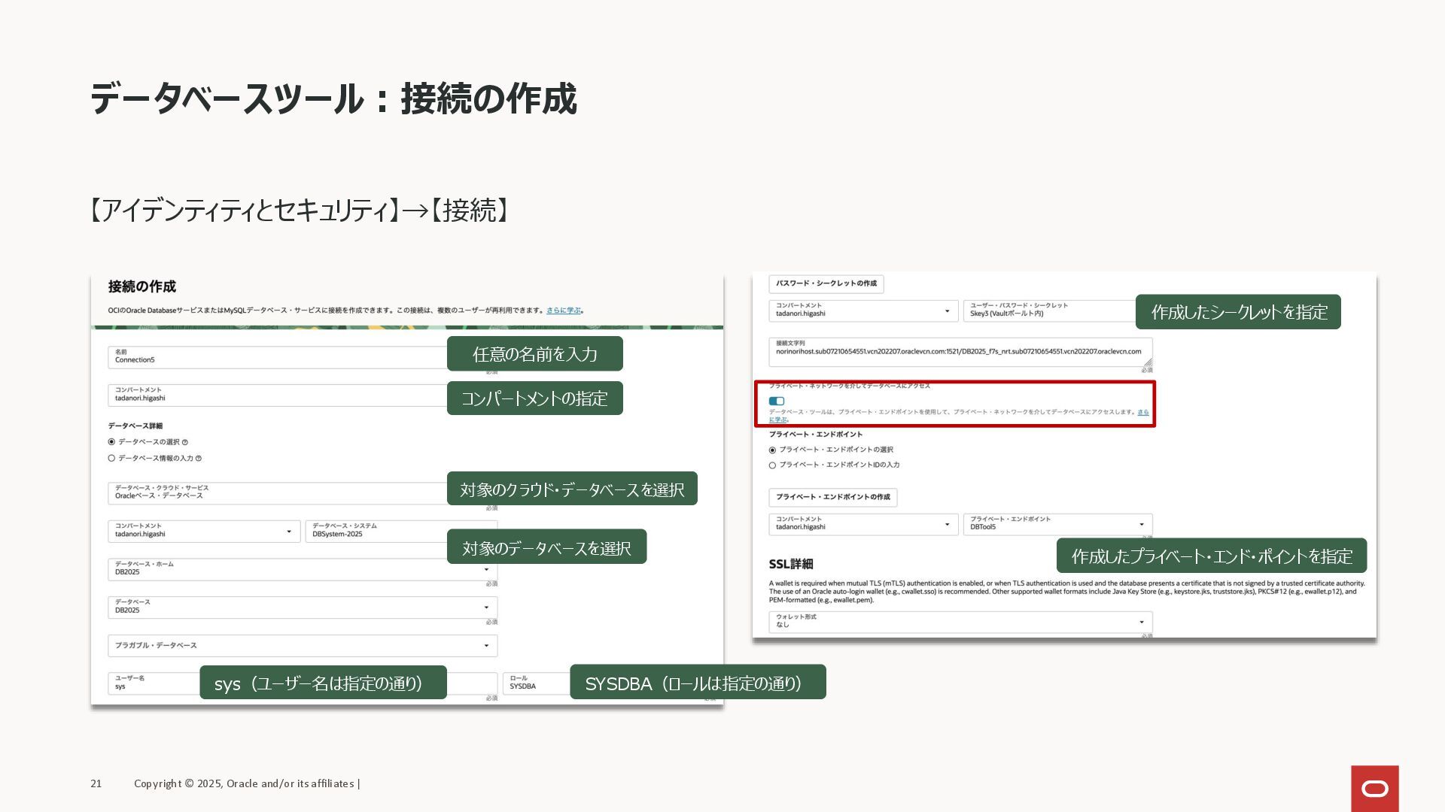Click the help icon beside データベースの選択
This screenshot has height=812, width=1445.
(x=185, y=442)
